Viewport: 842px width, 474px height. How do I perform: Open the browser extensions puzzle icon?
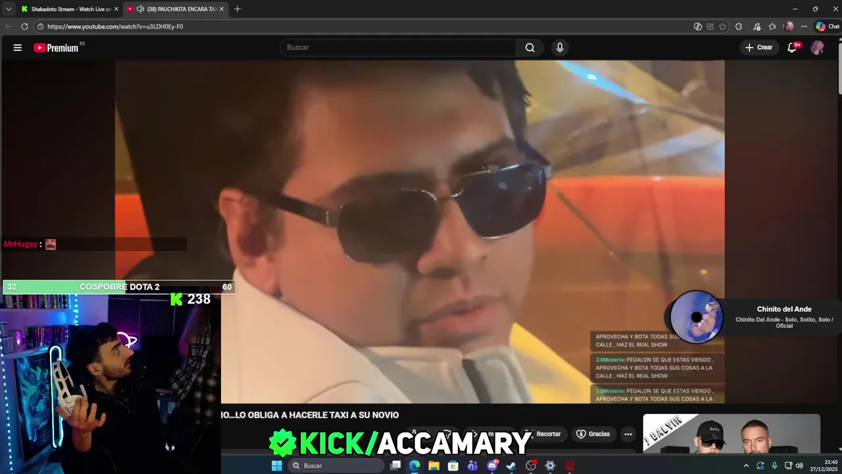coord(739,26)
